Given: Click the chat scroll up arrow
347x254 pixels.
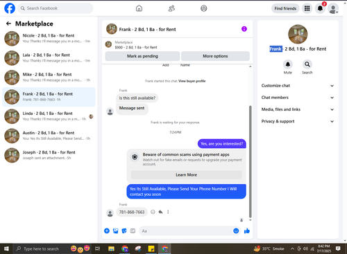Looking at the screenshot, I should point(250,66).
